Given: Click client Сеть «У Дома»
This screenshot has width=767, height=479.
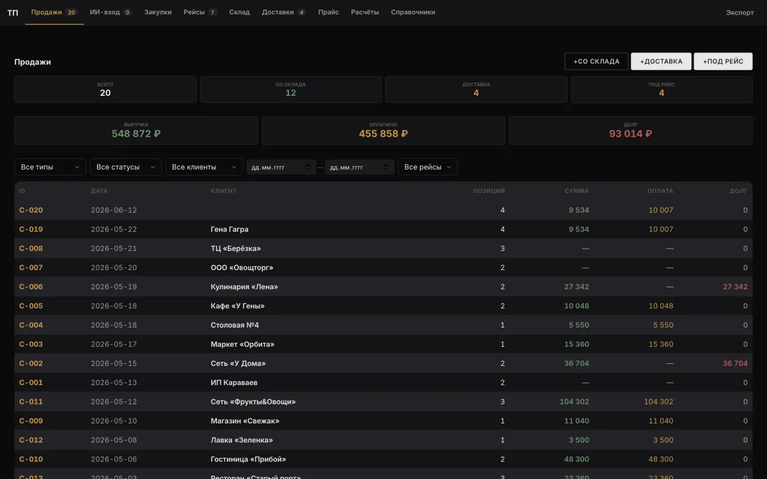Looking at the screenshot, I should (238, 363).
